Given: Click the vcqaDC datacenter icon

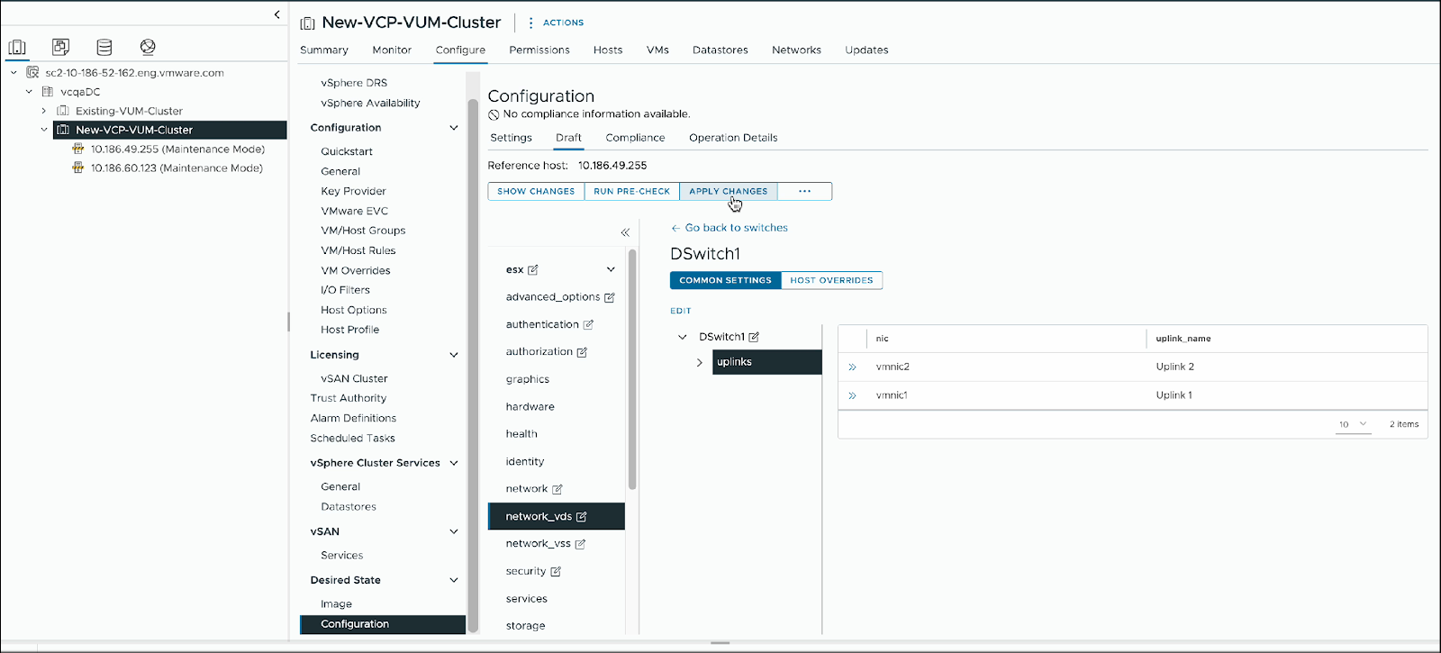Looking at the screenshot, I should 48,92.
